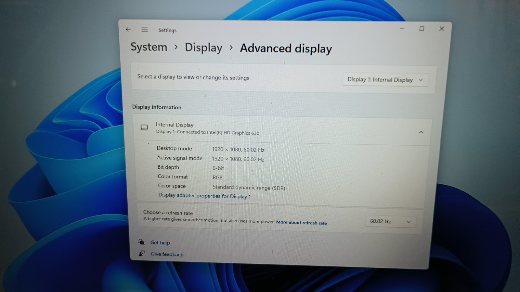Open the More about refresh rate link
This screenshot has height=292, width=520.
[x=302, y=223]
